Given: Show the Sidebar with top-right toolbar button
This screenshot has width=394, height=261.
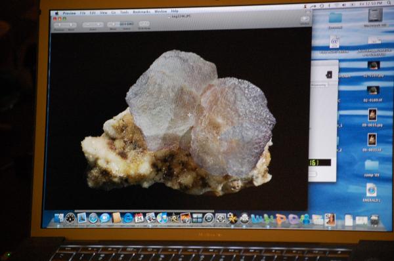Looking at the screenshot, I should pos(305,20).
